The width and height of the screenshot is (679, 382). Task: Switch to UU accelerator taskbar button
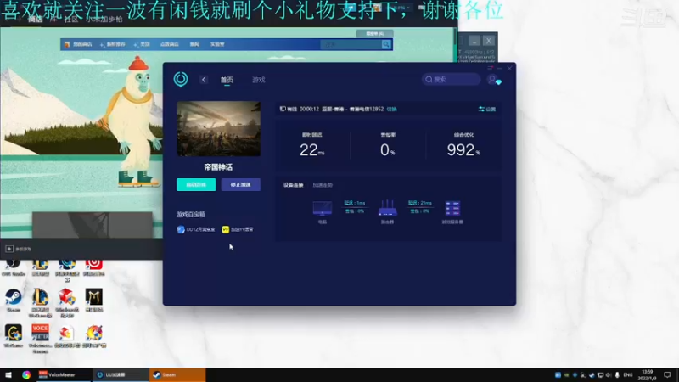click(121, 374)
